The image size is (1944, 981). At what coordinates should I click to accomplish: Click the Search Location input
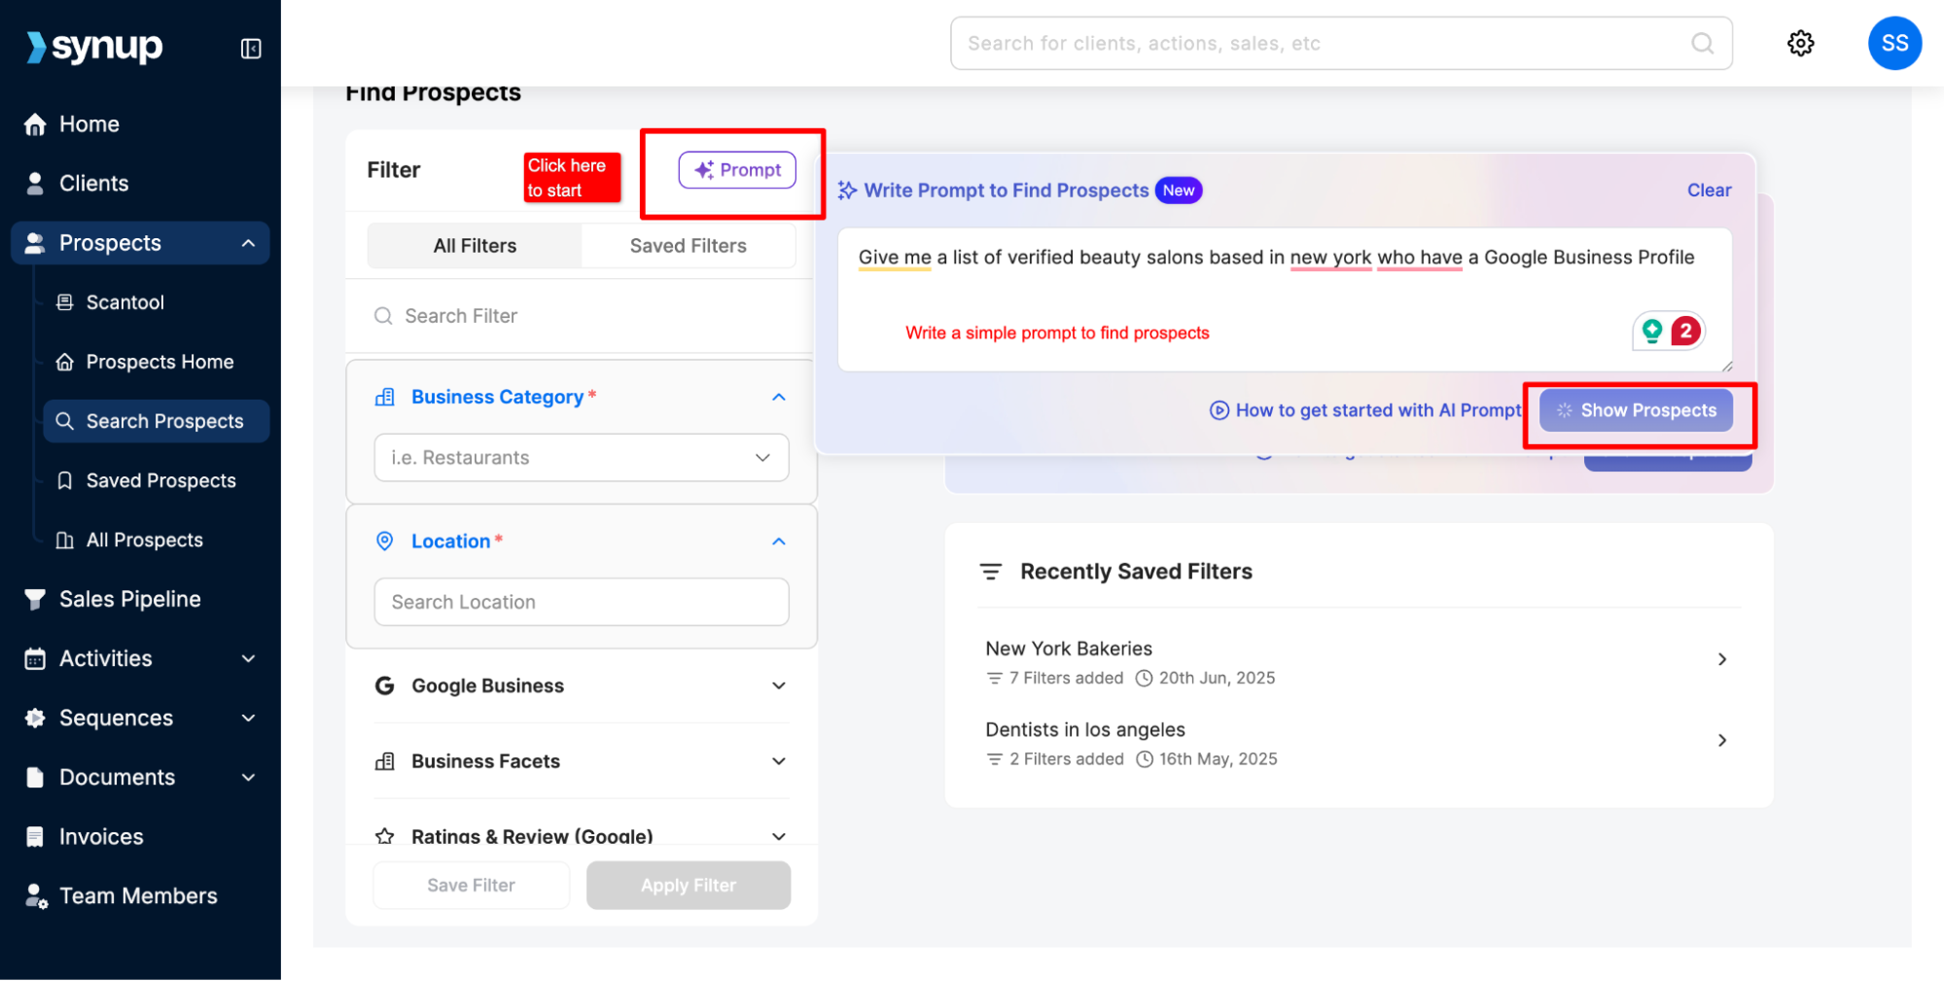click(581, 602)
